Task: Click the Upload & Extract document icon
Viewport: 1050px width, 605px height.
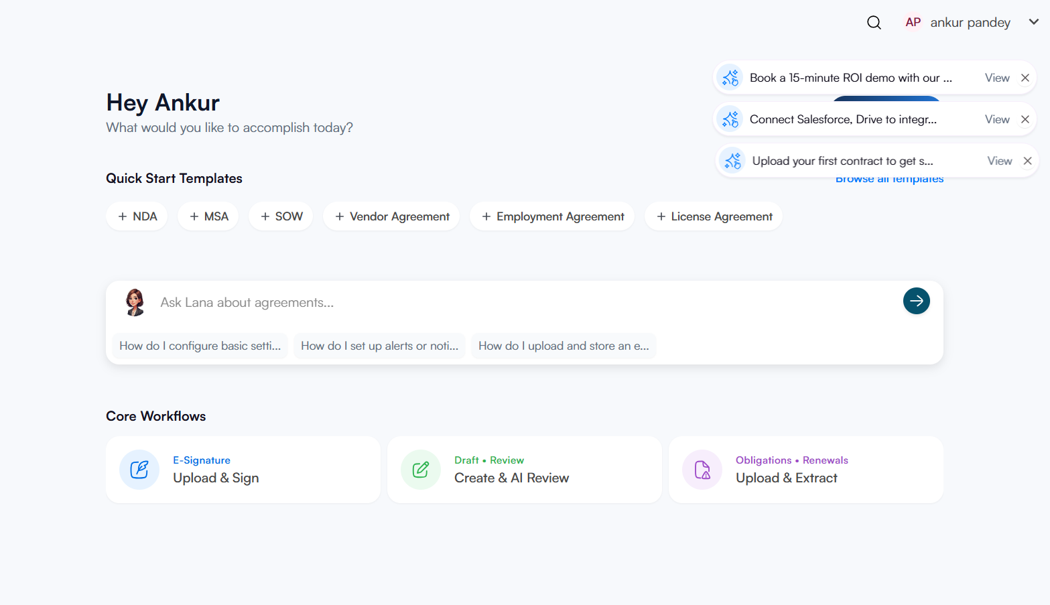Action: (x=702, y=470)
